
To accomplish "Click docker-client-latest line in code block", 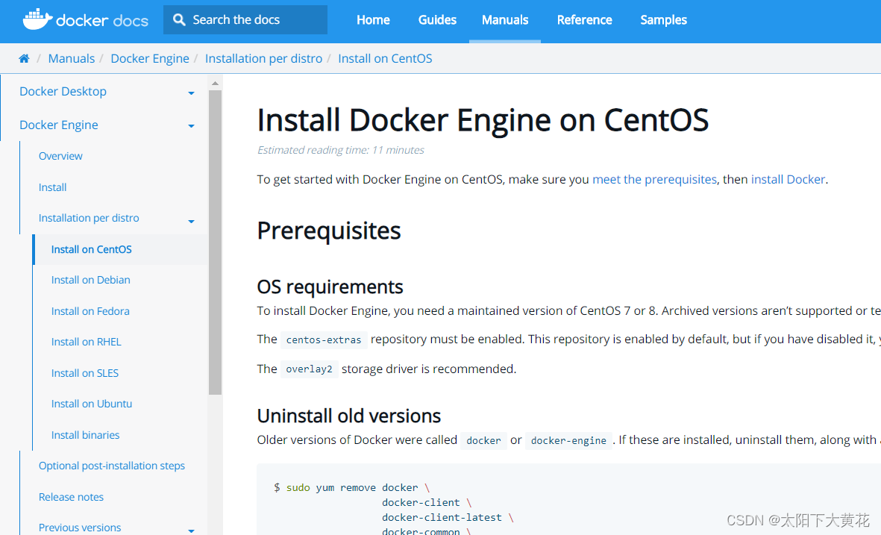I will (x=448, y=517).
